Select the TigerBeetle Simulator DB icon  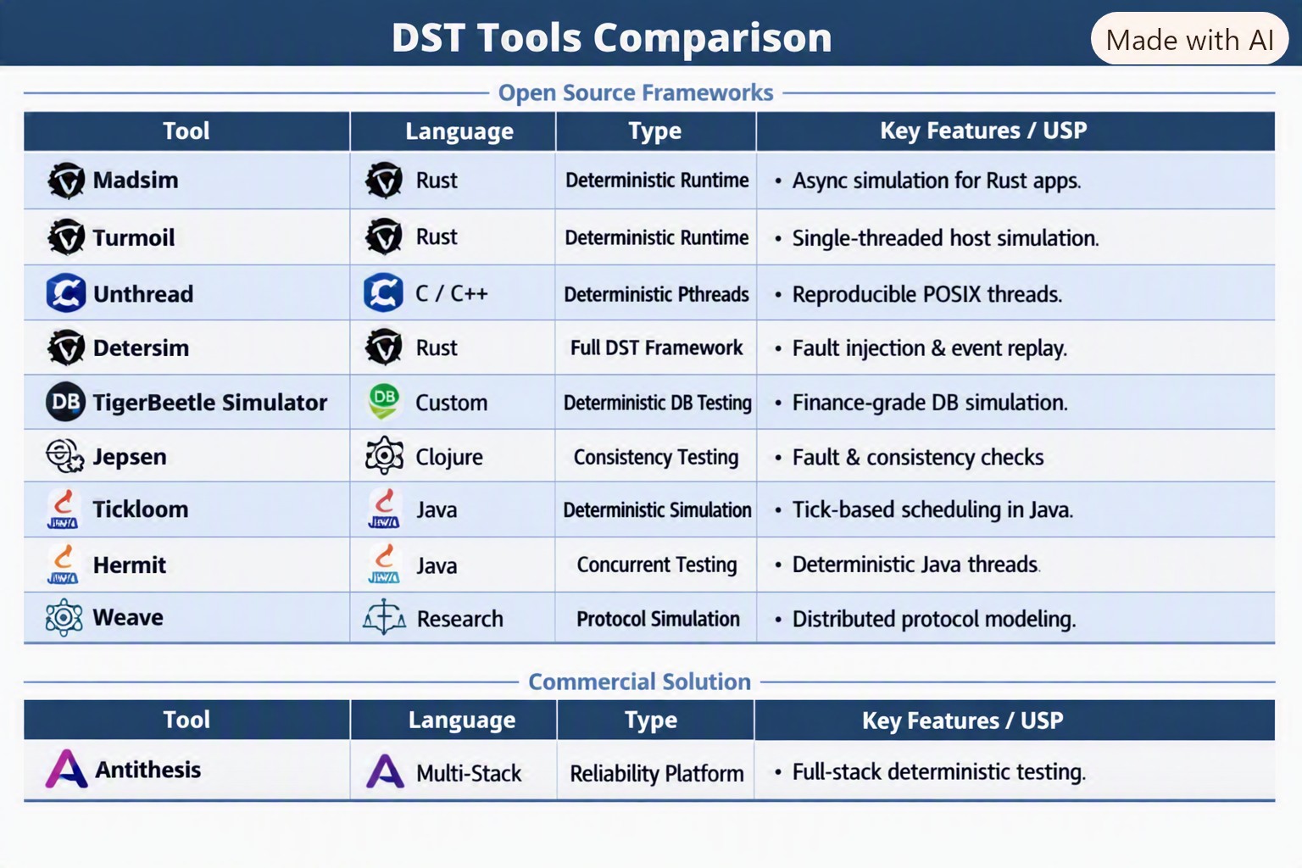[65, 402]
